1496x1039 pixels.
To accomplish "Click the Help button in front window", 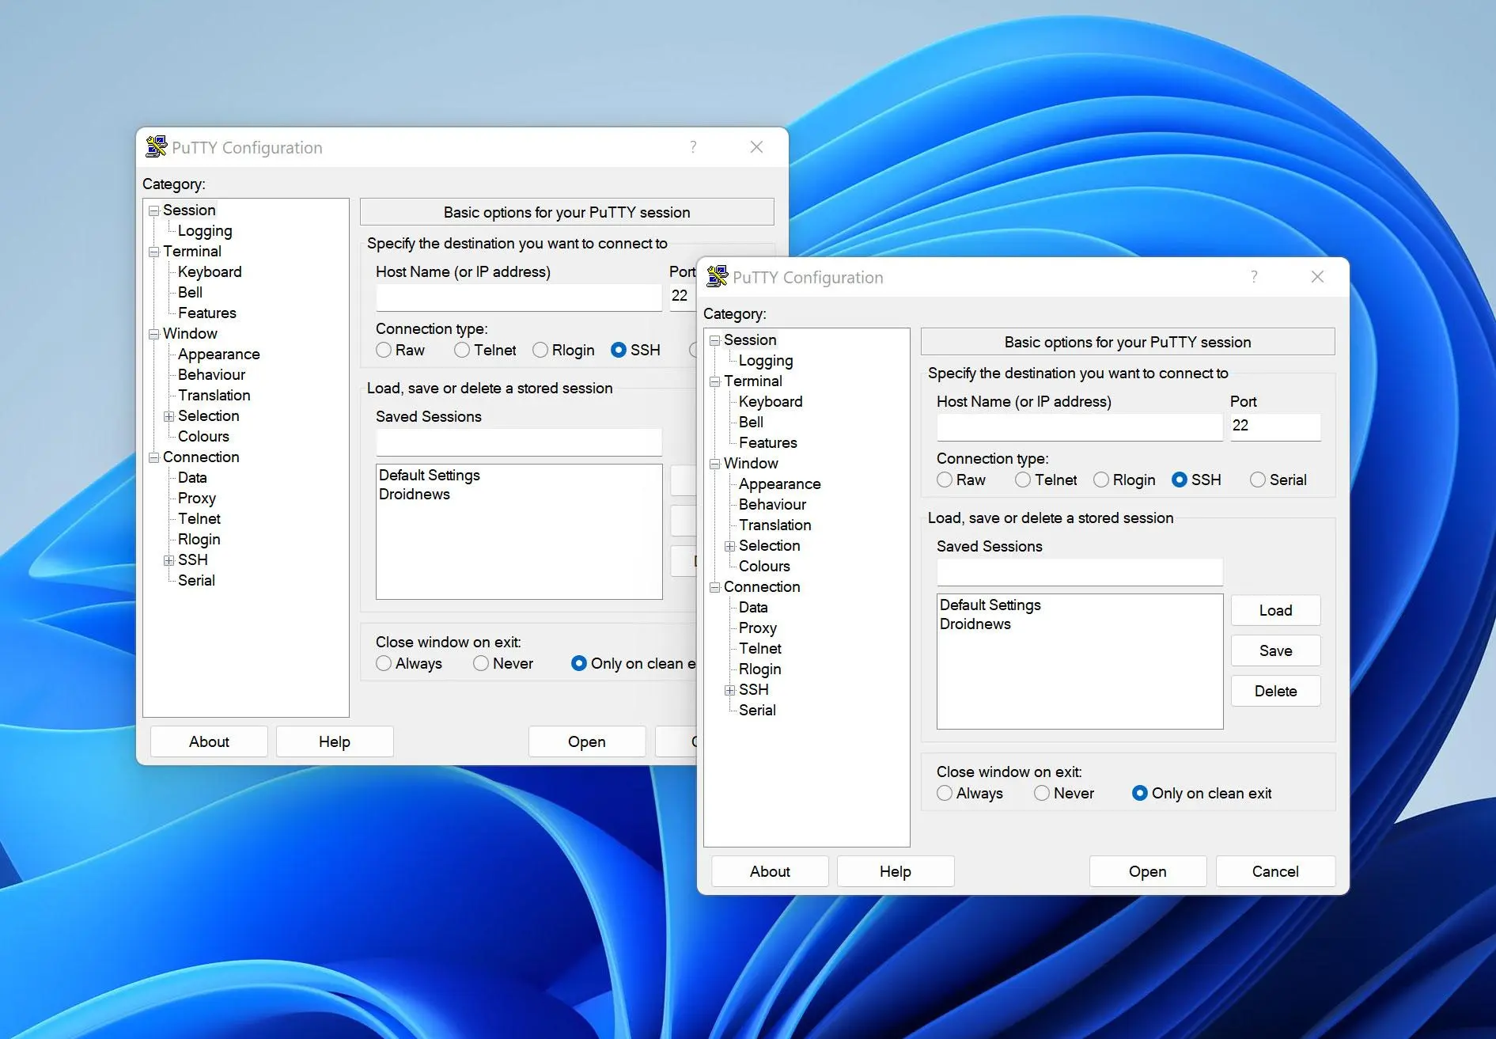I will coord(896,871).
